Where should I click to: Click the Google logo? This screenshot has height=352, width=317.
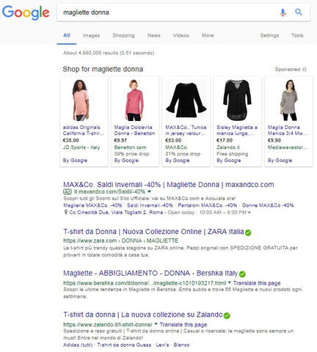[x=26, y=12]
